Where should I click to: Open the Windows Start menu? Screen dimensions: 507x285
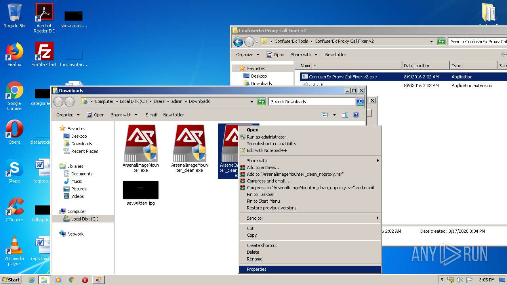[11, 280]
